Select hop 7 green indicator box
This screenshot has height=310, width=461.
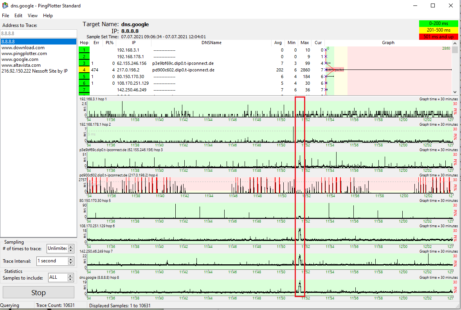pos(84,90)
